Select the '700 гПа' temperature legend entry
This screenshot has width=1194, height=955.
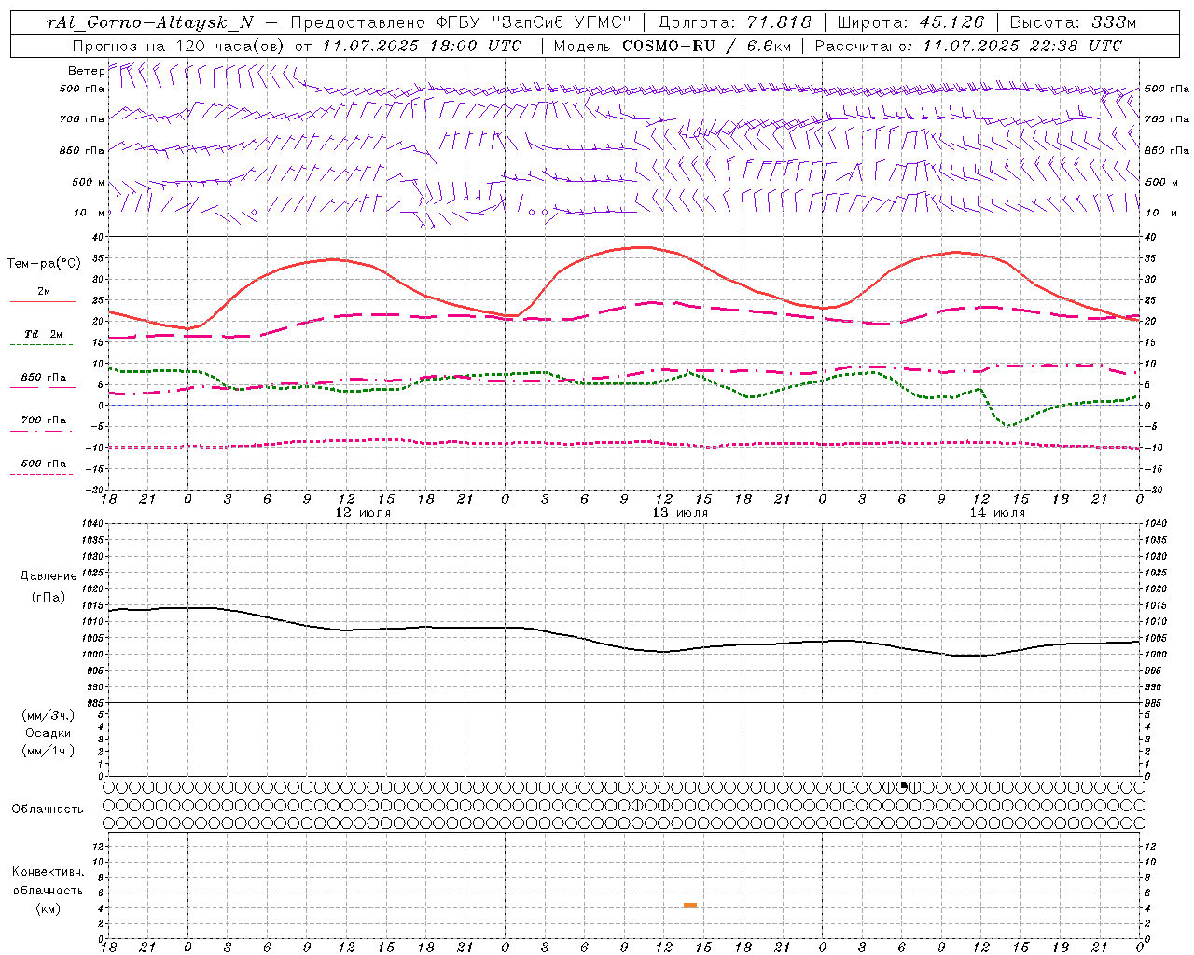click(x=43, y=420)
